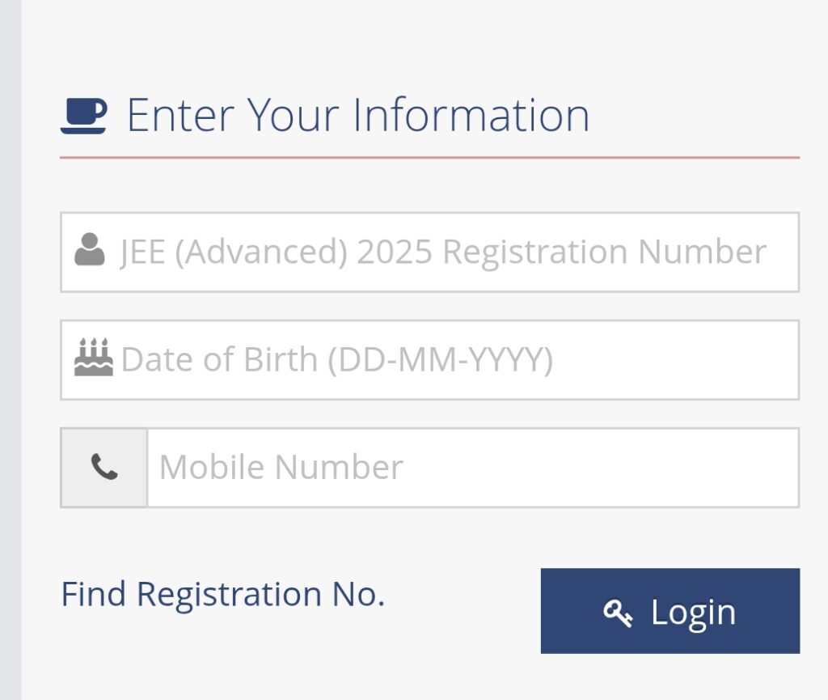Click the key icon on the Login button

[618, 613]
